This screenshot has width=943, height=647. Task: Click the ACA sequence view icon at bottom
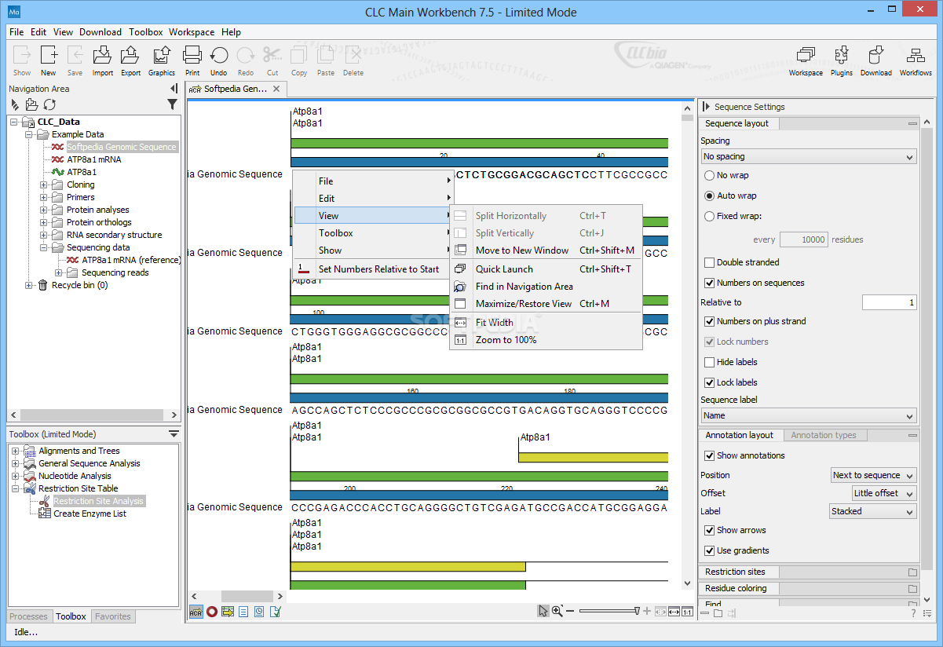click(x=196, y=612)
